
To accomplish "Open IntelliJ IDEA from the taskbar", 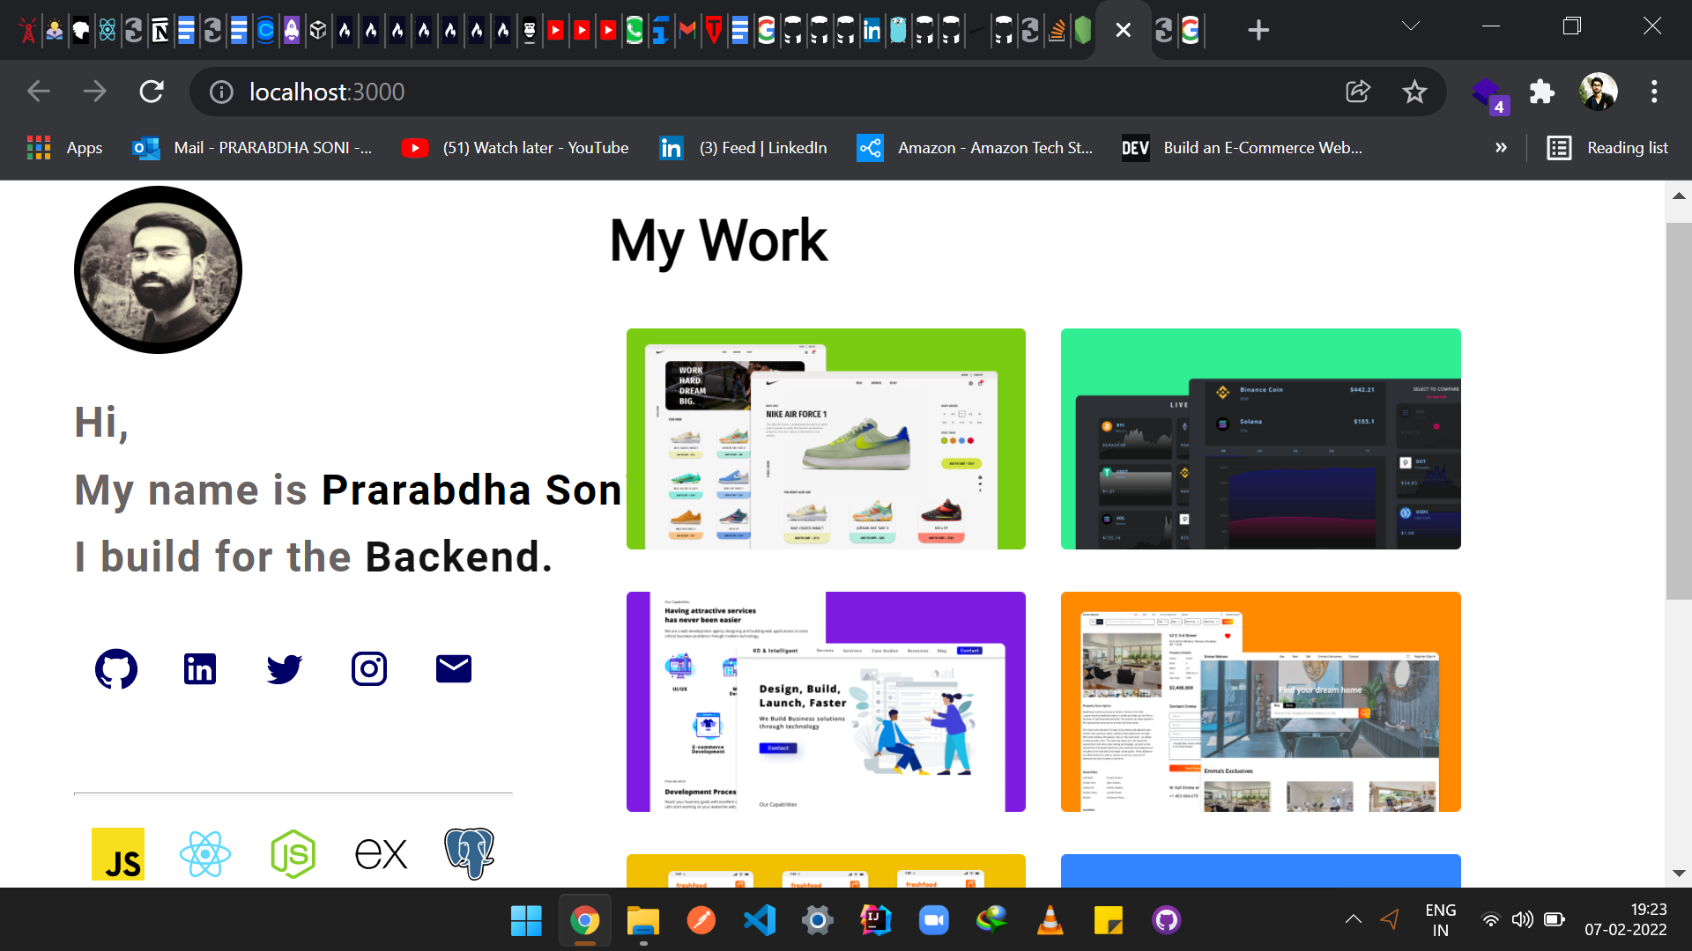I will click(x=875, y=921).
